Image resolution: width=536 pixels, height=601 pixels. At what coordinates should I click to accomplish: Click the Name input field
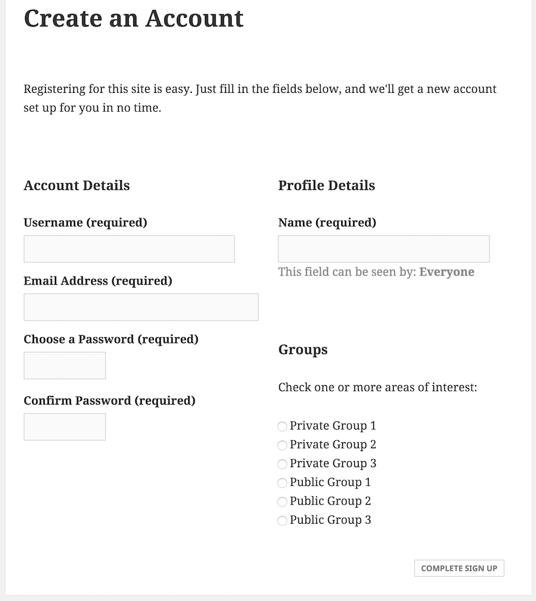pos(384,249)
